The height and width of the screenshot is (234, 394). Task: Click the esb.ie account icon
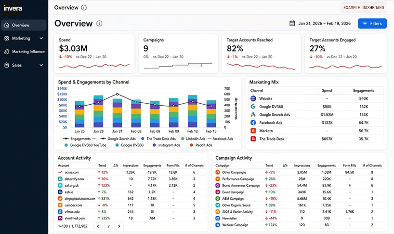pyautogui.click(x=60, y=192)
